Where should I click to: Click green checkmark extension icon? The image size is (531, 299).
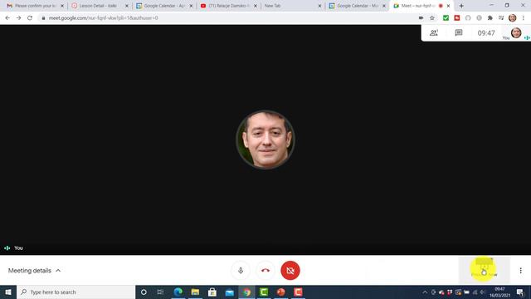[446, 18]
